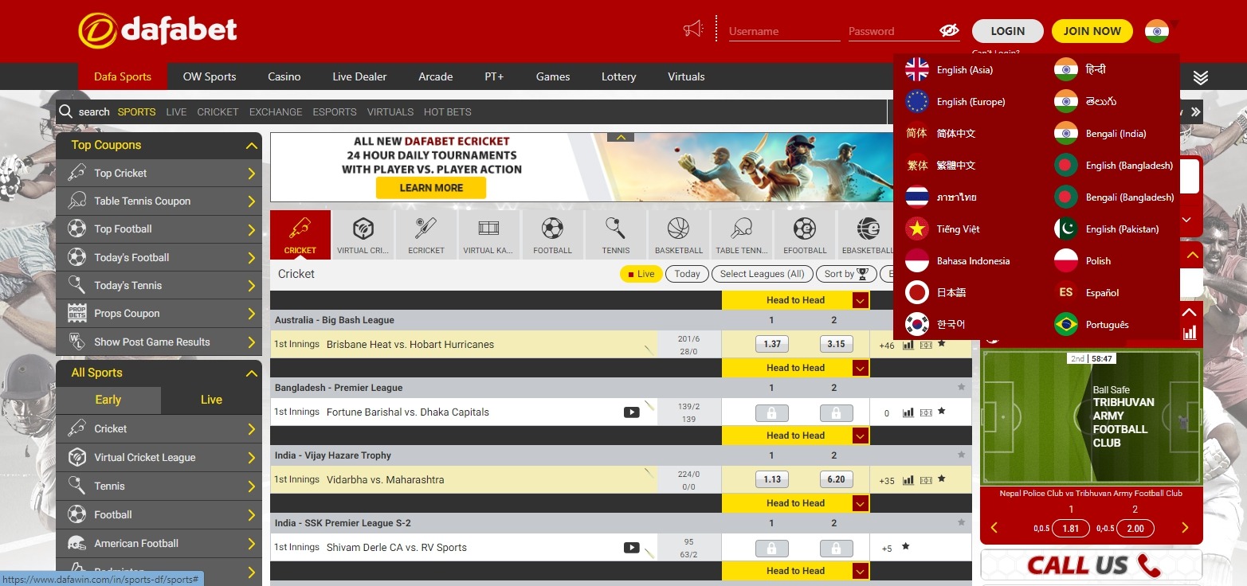Select the Virtual Kabaddi sport icon
Image resolution: width=1247 pixels, height=586 pixels.
[488, 234]
